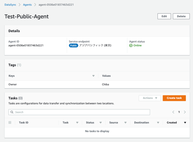Focus the tasks Search field
This screenshot has height=142, width=193.
(79, 112)
